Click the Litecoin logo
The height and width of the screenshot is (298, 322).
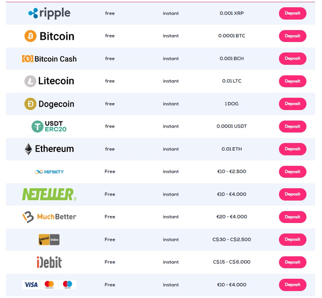[x=49, y=81]
